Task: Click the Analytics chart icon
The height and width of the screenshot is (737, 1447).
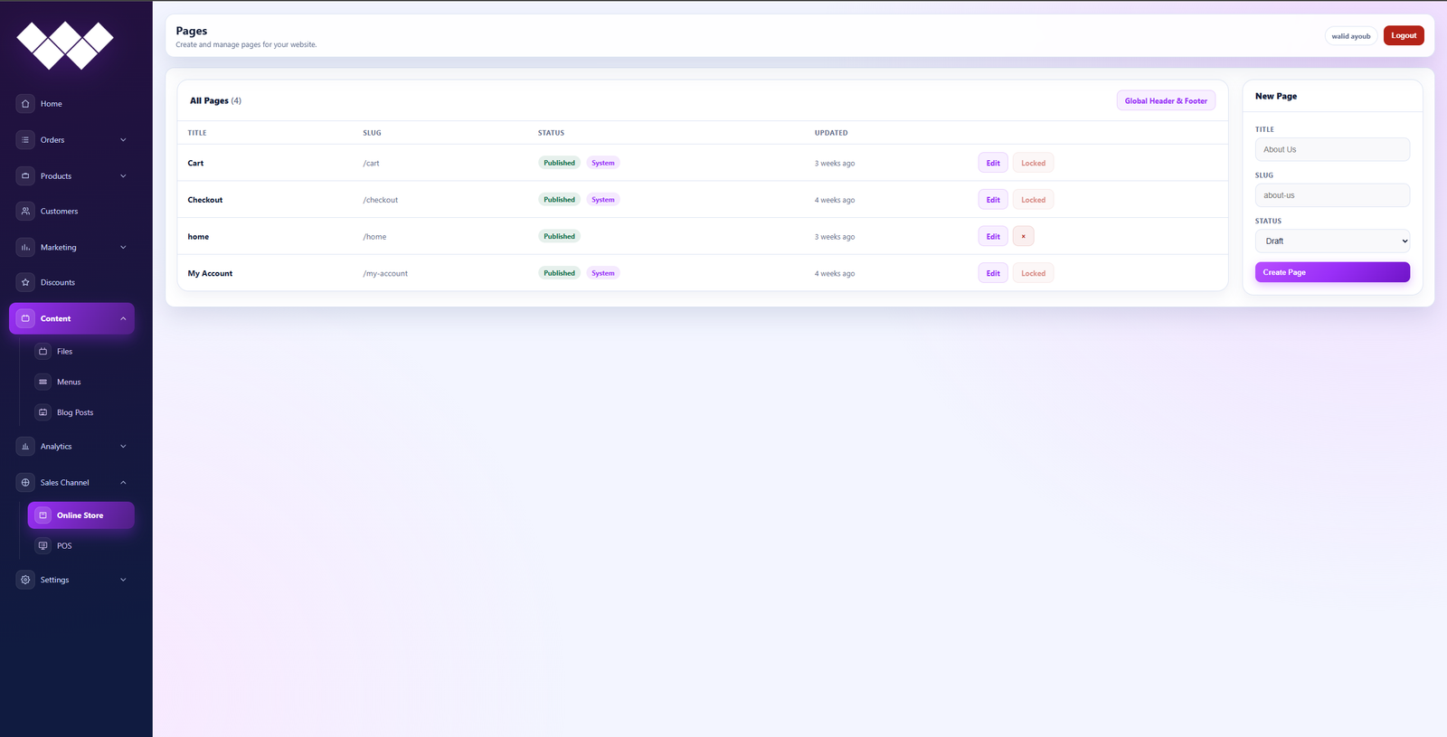Action: [25, 447]
